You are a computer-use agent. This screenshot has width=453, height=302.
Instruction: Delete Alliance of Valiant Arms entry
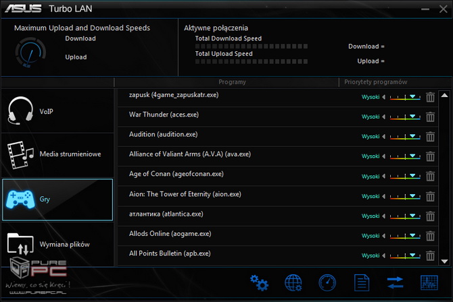(430, 156)
